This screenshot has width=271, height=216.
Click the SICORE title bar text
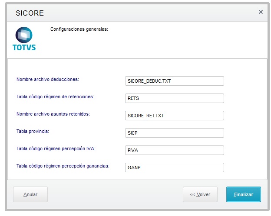30,13
